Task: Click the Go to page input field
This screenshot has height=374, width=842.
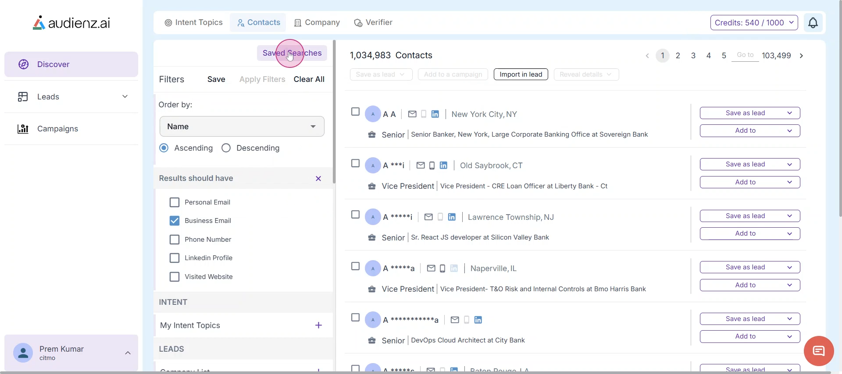Action: 746,55
